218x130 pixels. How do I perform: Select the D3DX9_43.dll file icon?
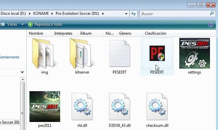(120, 107)
